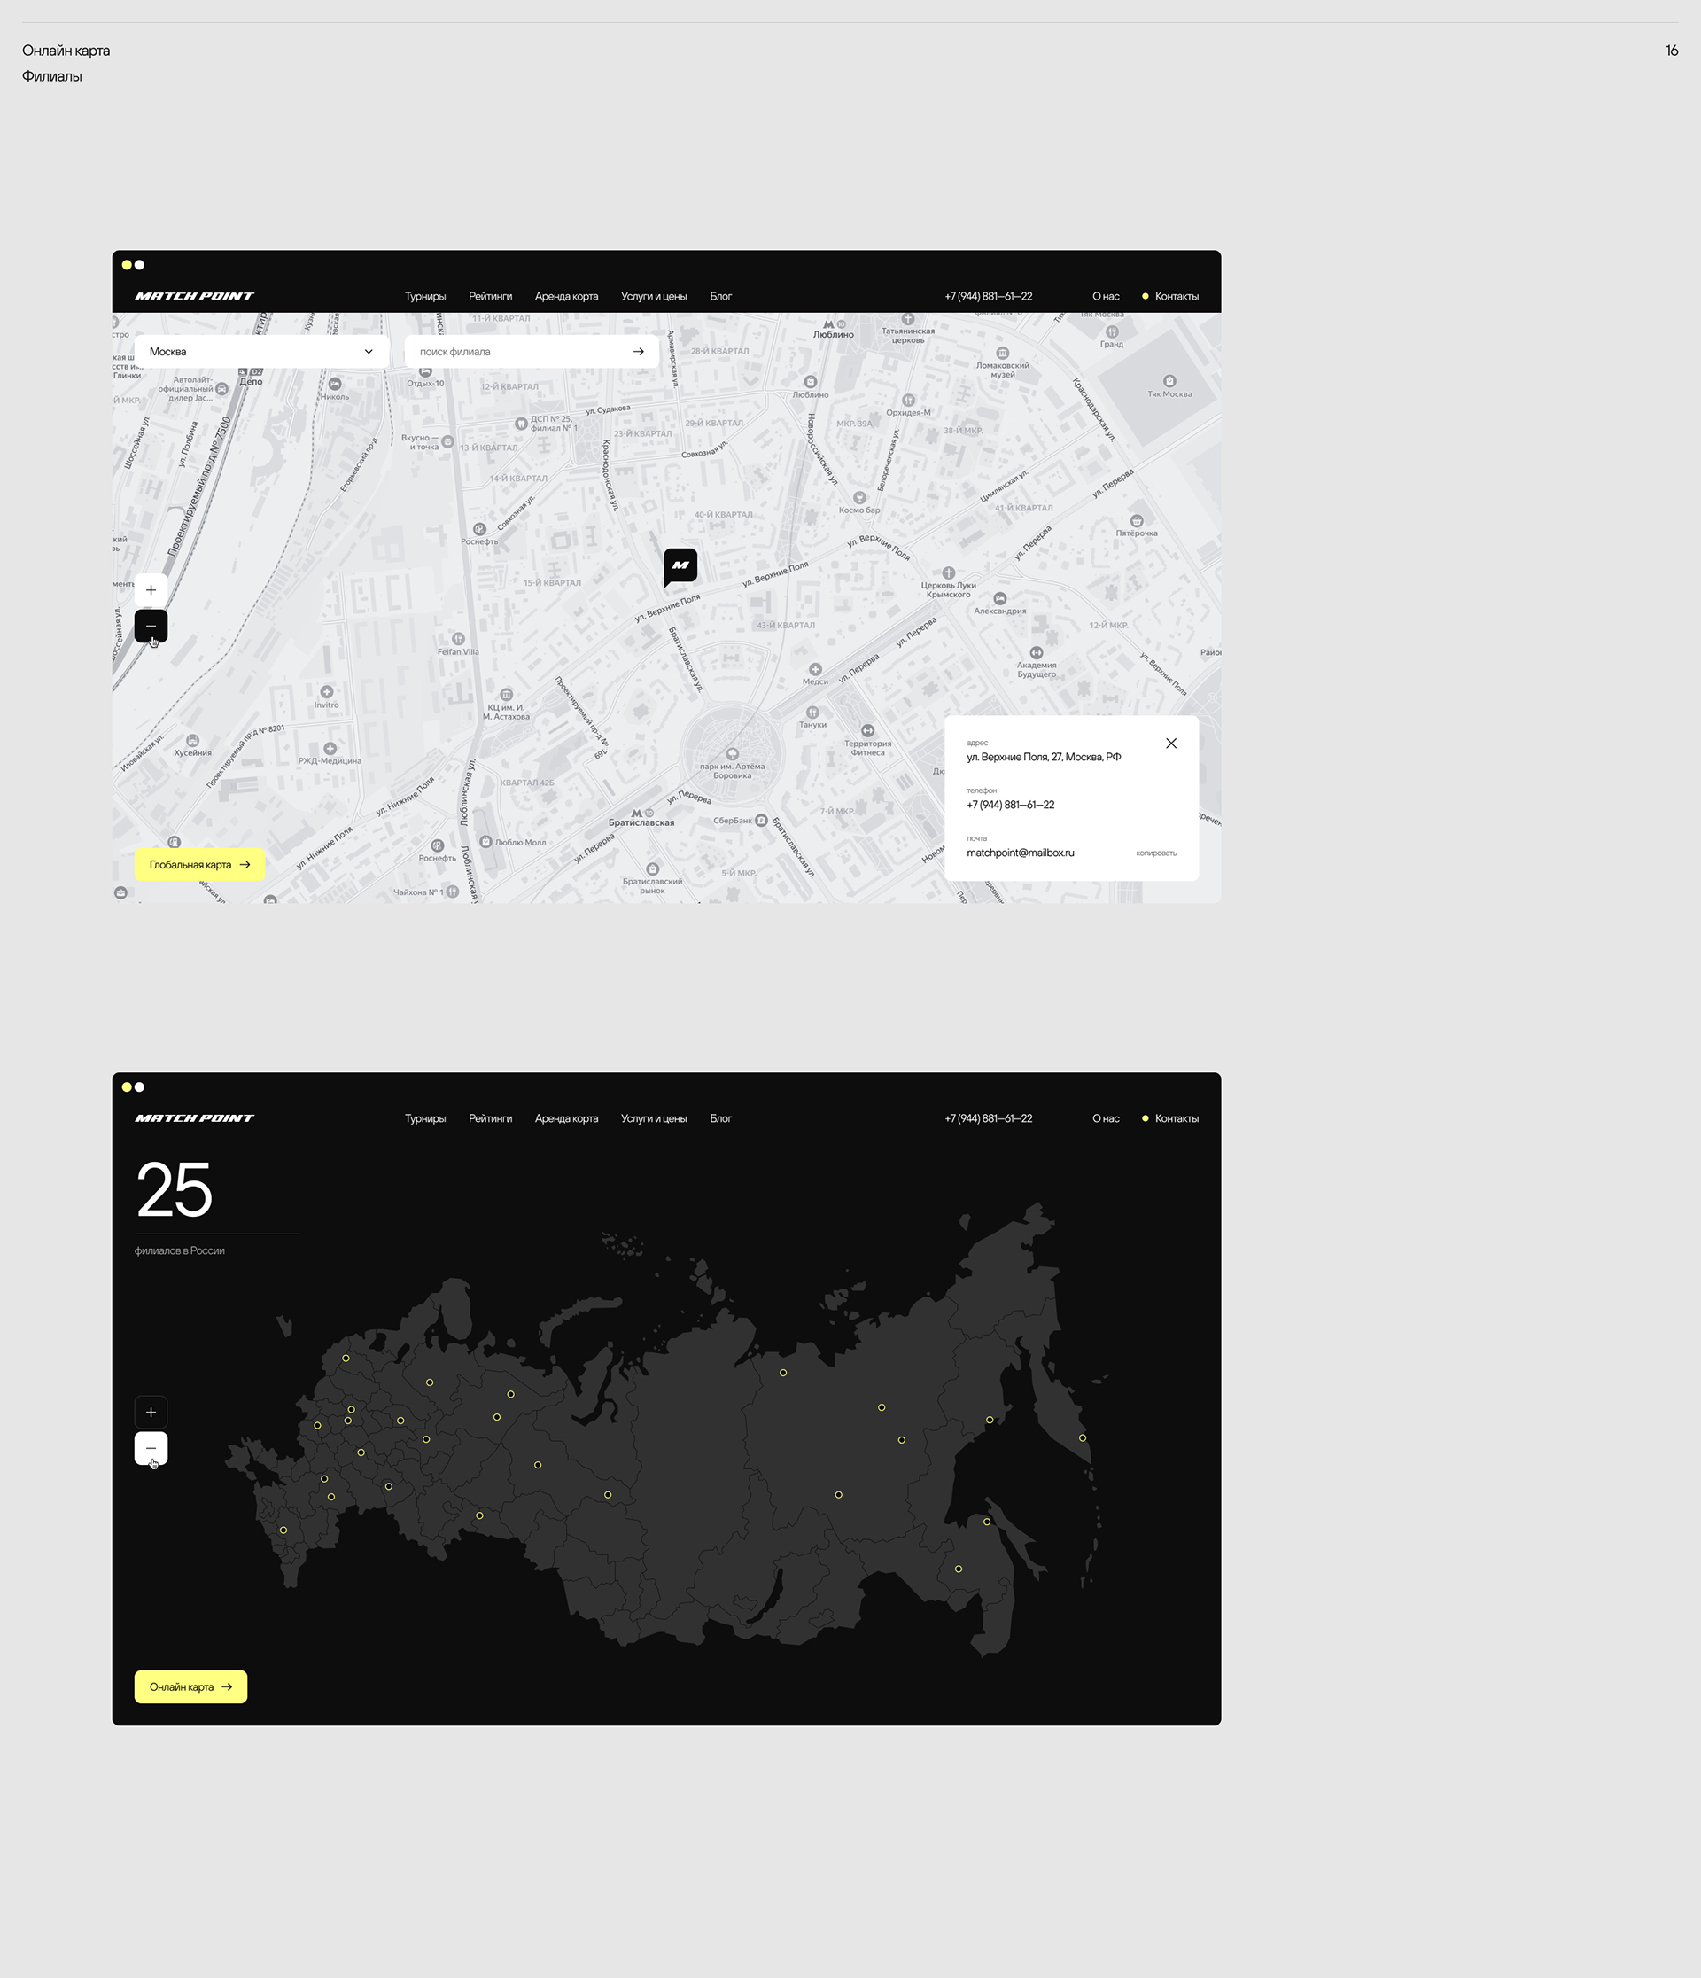Image resolution: width=1701 pixels, height=1978 pixels.
Task: Click Match Point logo in top mockup
Action: (195, 296)
